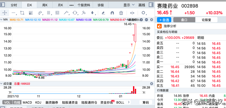Select the 陆股通资金 indicator
The height and width of the screenshot is (108, 226).
(x=70, y=103)
